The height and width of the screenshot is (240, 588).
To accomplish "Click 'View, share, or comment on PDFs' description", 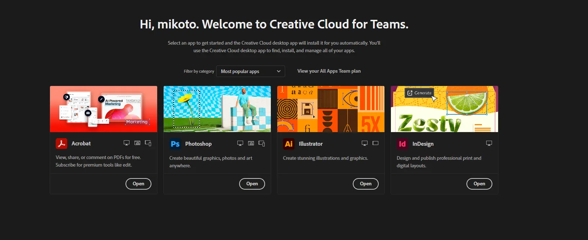I will 98,161.
